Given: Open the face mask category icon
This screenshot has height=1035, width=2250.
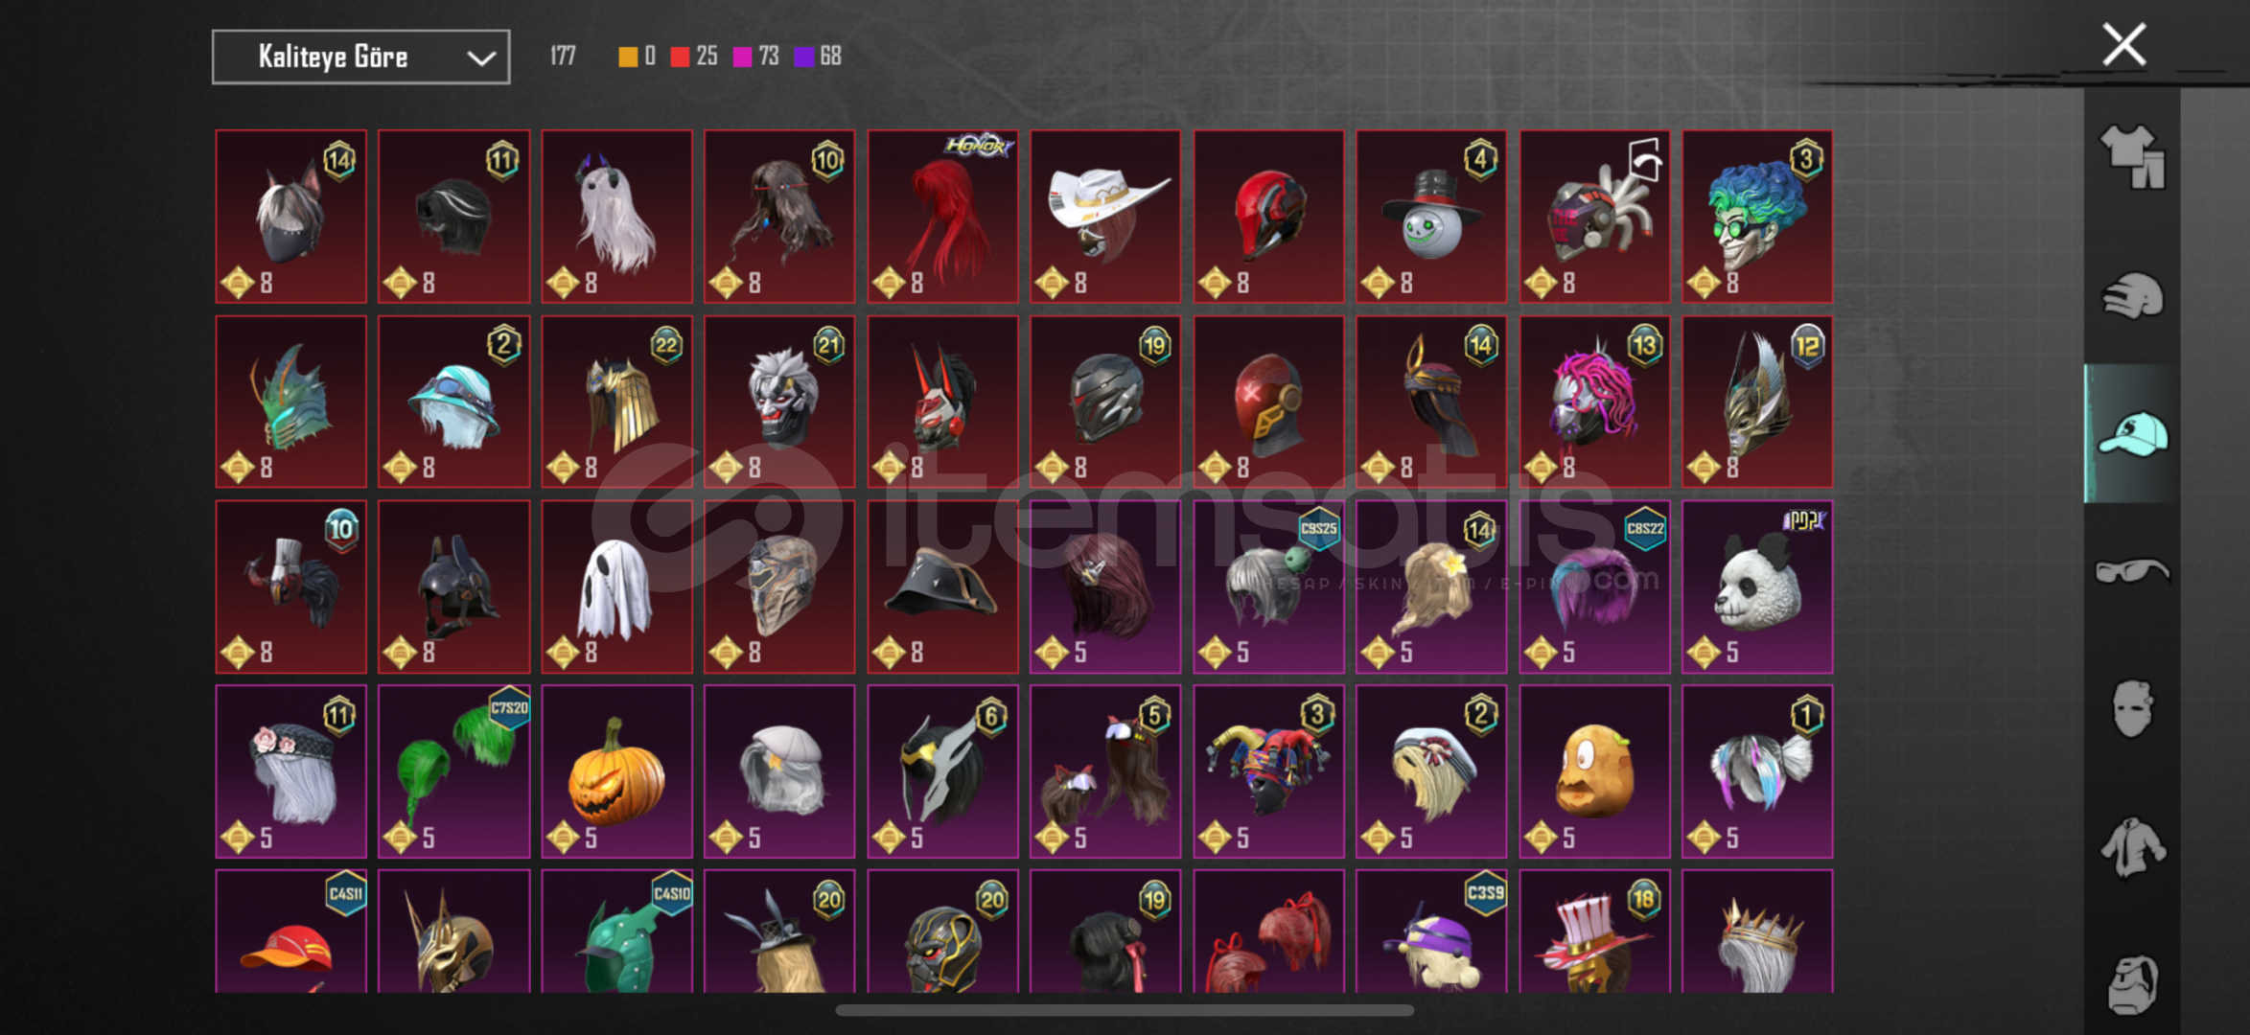Looking at the screenshot, I should (x=2132, y=709).
